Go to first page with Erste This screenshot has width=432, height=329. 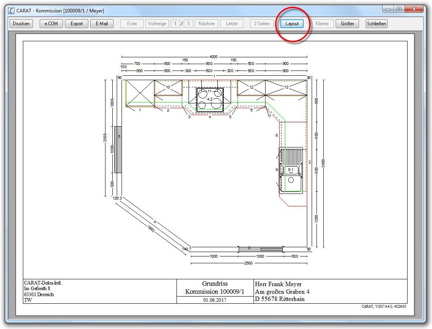coord(132,24)
